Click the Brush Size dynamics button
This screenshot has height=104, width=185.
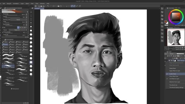click(26, 14)
